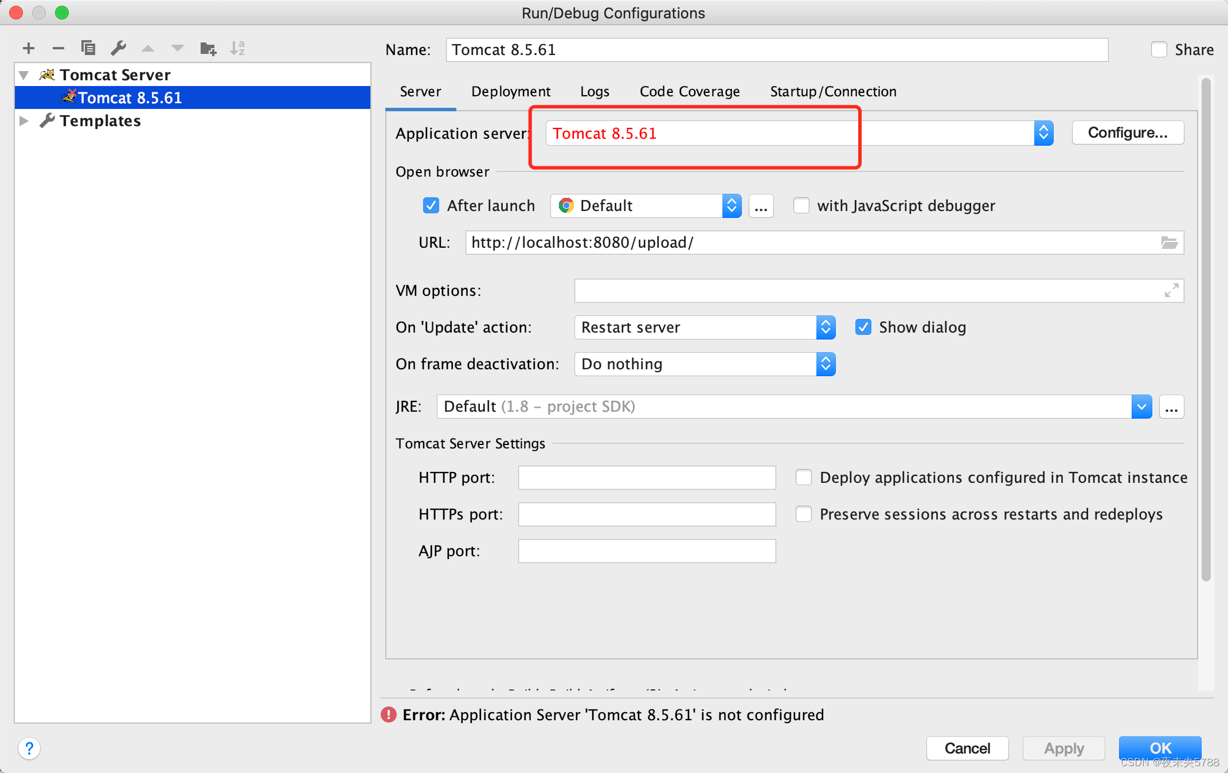Click the HTTPs port field

[x=647, y=514]
